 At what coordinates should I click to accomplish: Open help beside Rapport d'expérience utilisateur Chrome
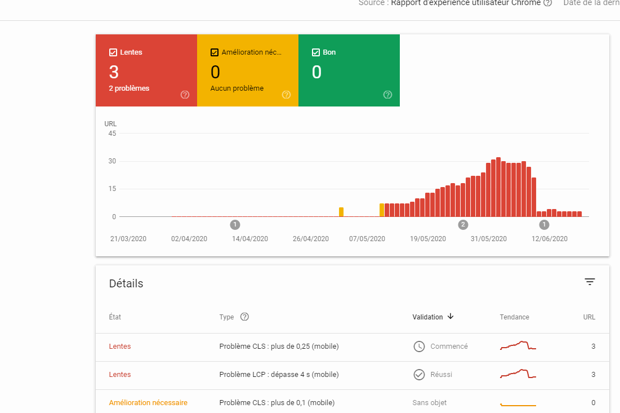(x=547, y=3)
